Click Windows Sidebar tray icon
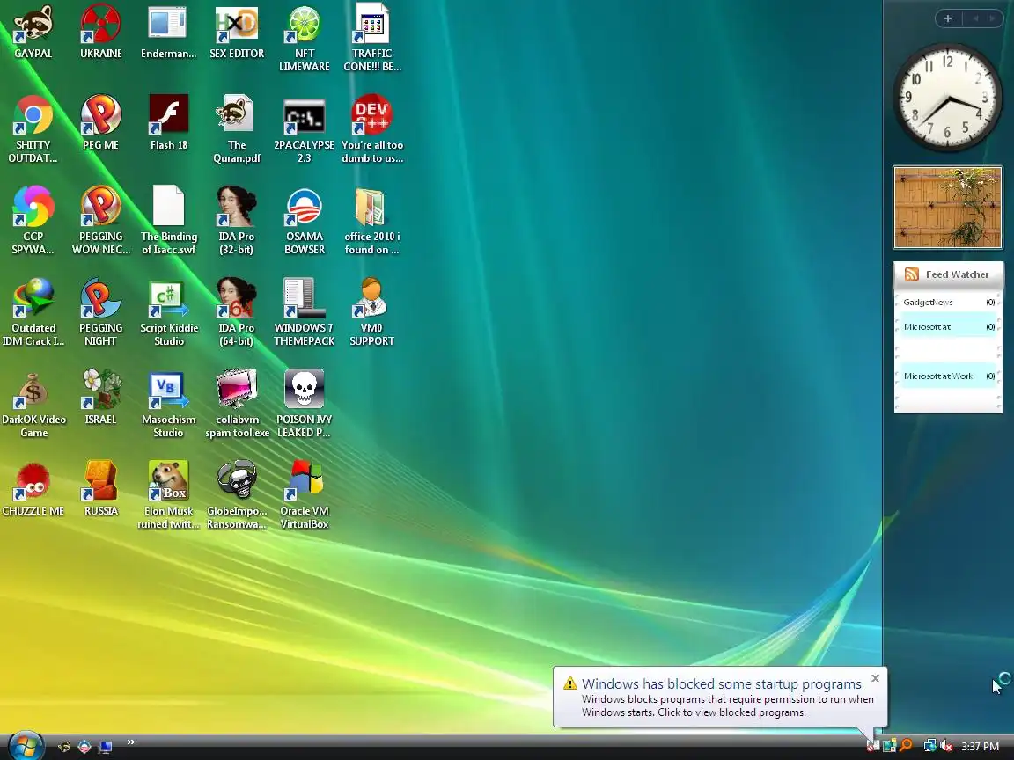This screenshot has height=760, width=1014. 889,746
